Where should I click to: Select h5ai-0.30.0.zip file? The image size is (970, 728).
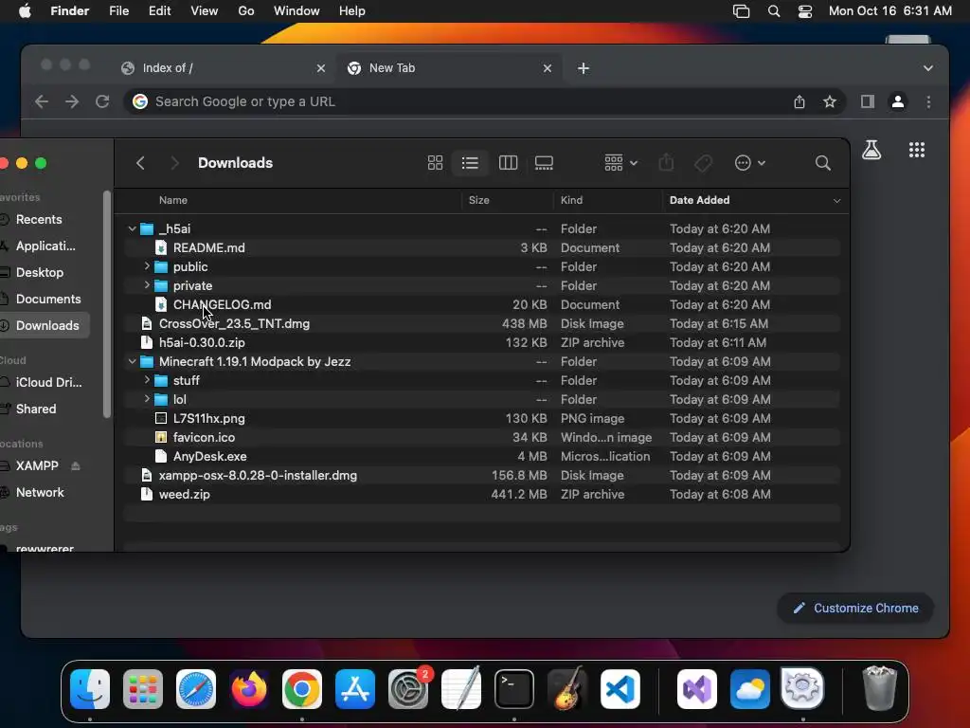click(x=481, y=342)
